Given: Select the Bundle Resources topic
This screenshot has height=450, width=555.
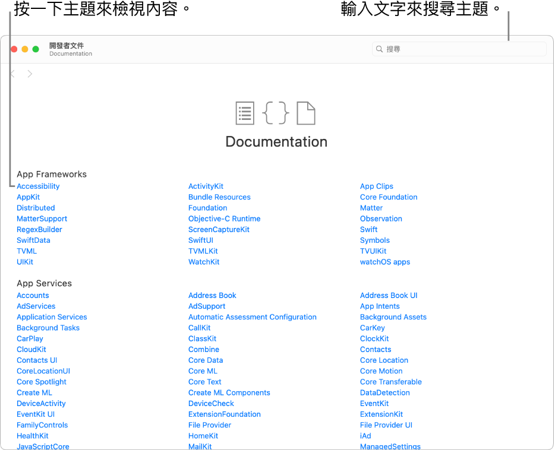Looking at the screenshot, I should click(219, 197).
